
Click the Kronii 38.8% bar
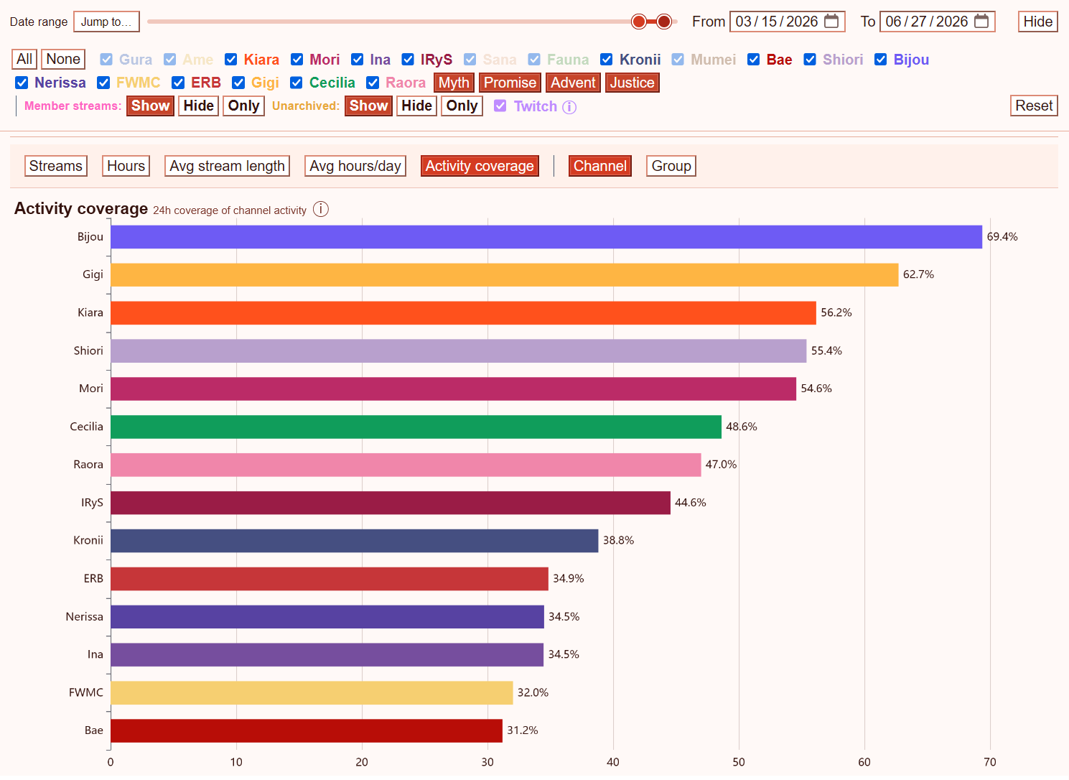click(x=355, y=541)
